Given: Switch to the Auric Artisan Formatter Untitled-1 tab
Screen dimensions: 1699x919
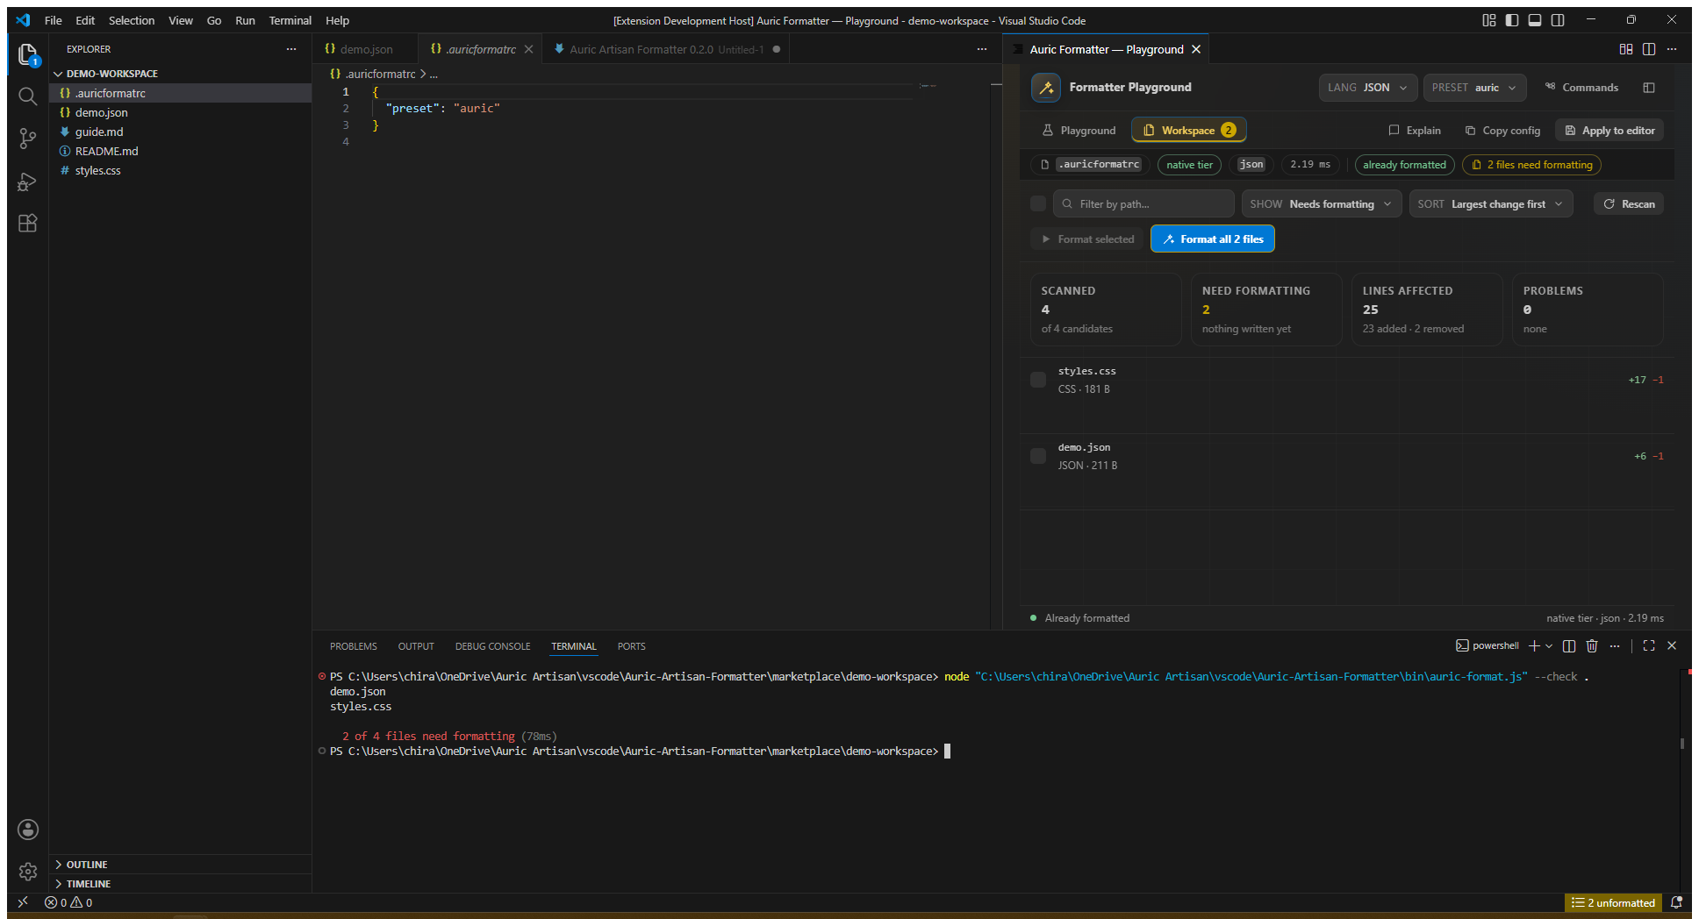Looking at the screenshot, I should click(x=664, y=49).
